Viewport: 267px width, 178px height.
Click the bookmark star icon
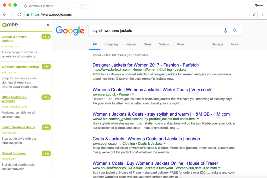(254, 15)
